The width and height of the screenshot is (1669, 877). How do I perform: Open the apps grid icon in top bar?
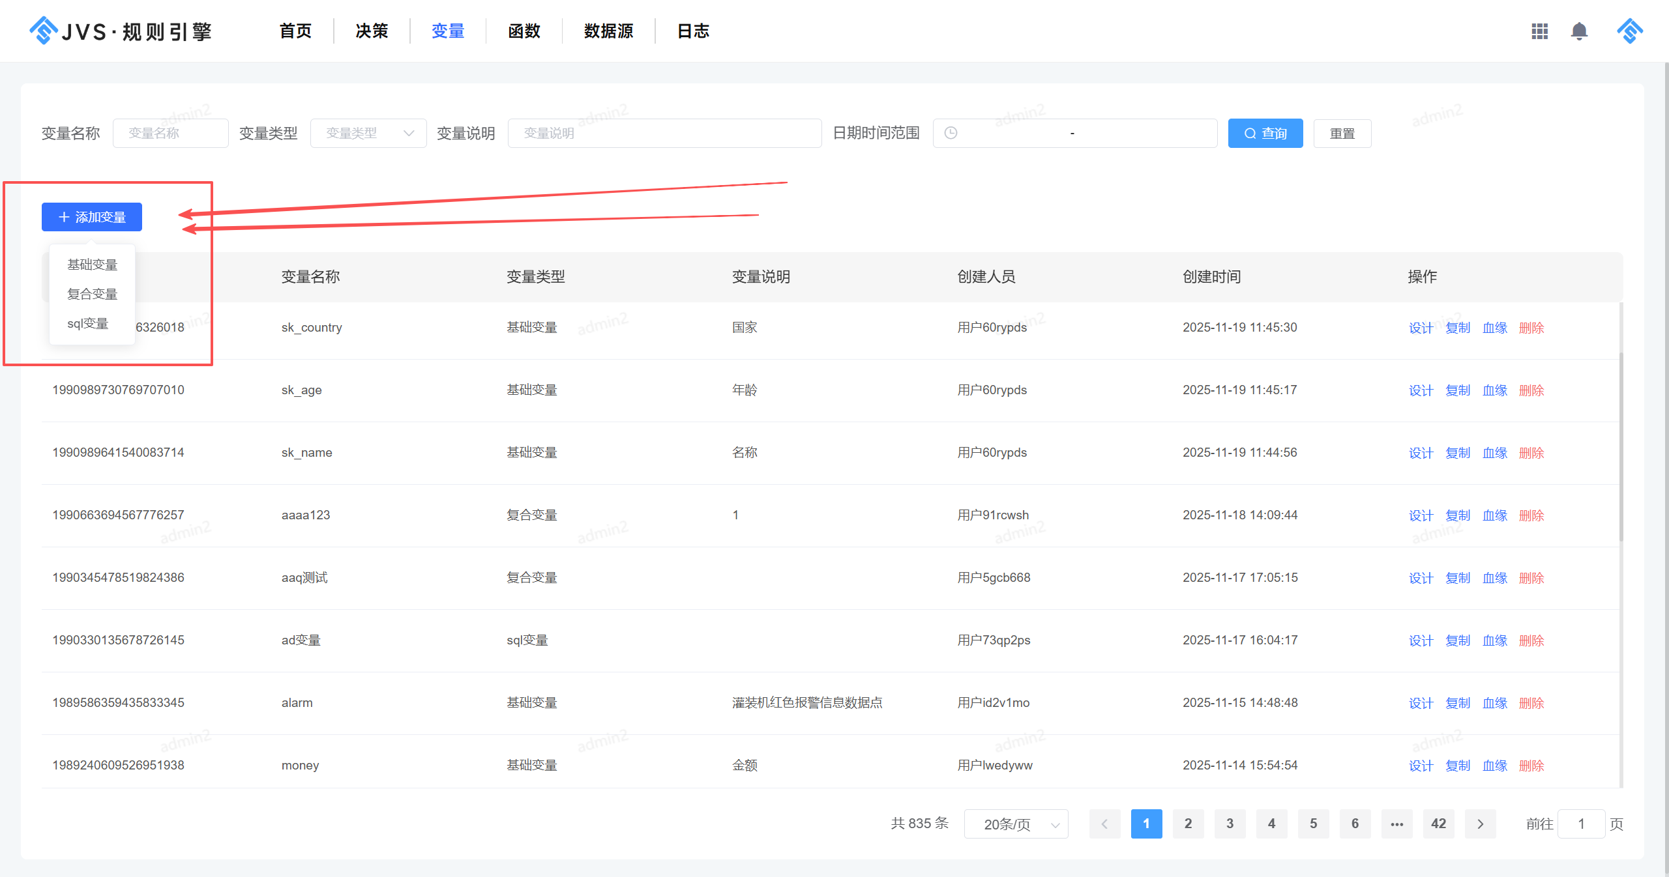click(x=1539, y=31)
